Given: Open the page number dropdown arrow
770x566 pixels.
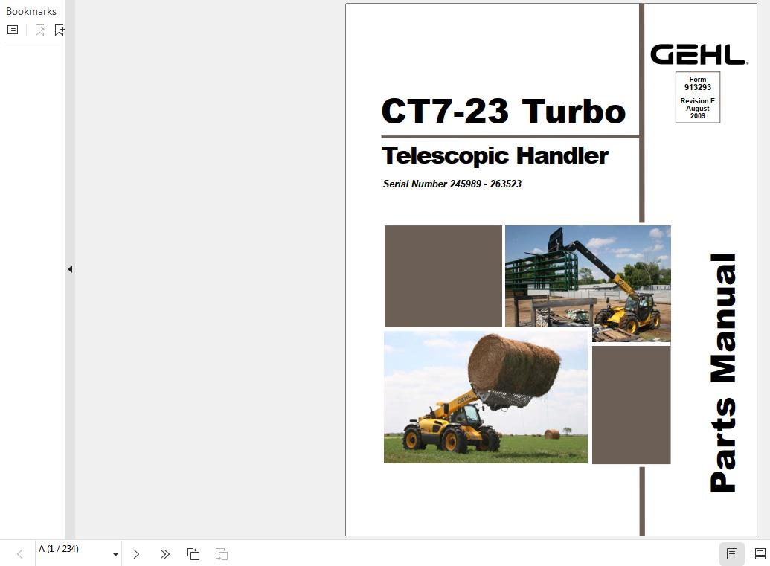Looking at the screenshot, I should click(115, 555).
